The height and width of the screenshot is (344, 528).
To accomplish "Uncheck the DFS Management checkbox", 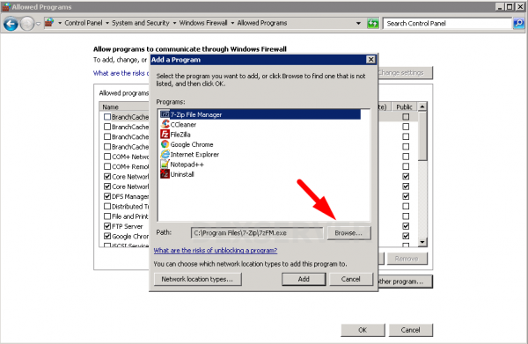I will pyautogui.click(x=107, y=196).
